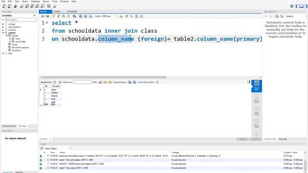
Task: Toggle auto-commit mode icon
Action: (90, 16)
